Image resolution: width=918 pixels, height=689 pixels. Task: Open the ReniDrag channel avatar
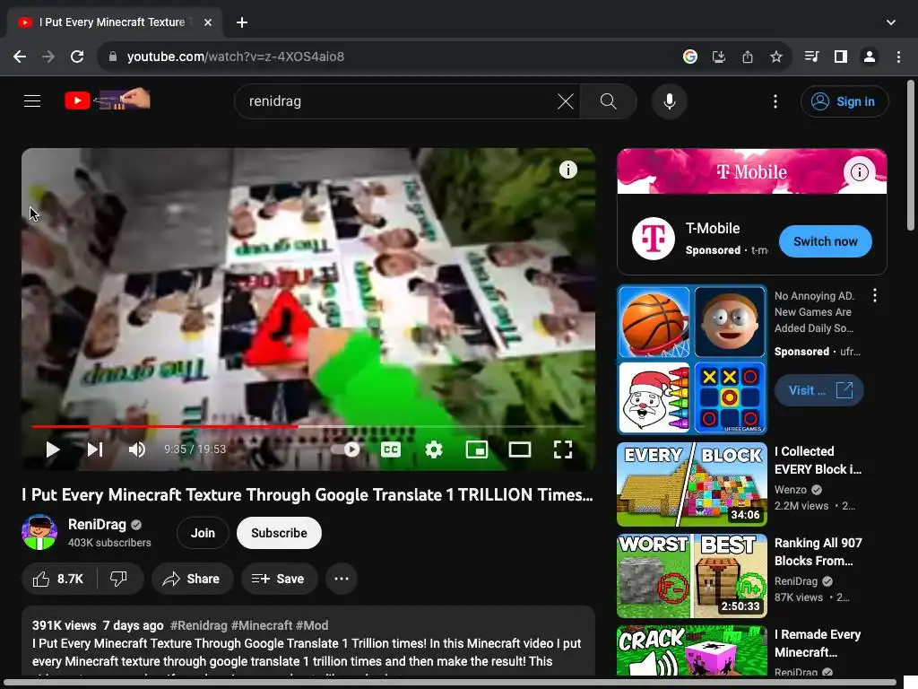[39, 532]
